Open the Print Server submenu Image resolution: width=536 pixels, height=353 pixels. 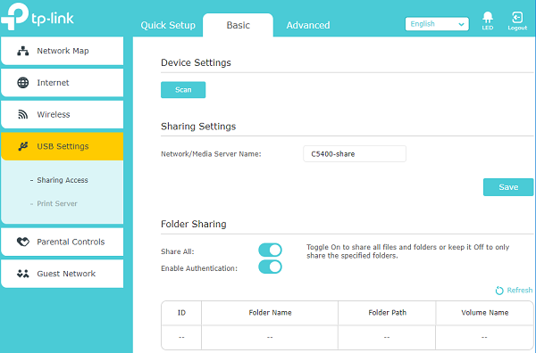point(57,203)
